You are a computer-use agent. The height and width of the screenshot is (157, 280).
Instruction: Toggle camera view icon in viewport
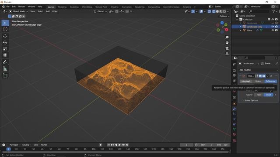227,48
